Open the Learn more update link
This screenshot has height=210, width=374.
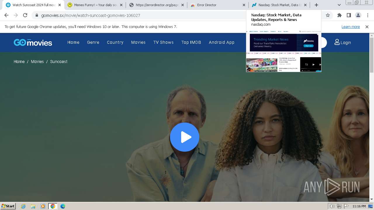pos(351,27)
